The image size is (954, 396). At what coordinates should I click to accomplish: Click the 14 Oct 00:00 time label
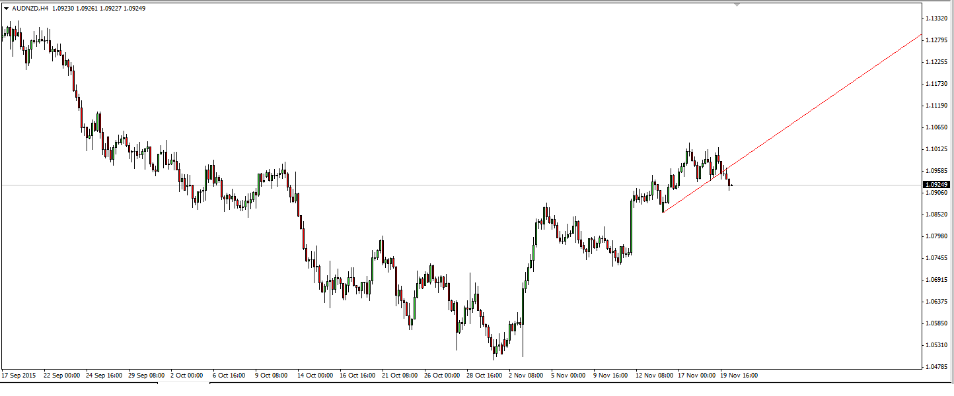coord(315,376)
